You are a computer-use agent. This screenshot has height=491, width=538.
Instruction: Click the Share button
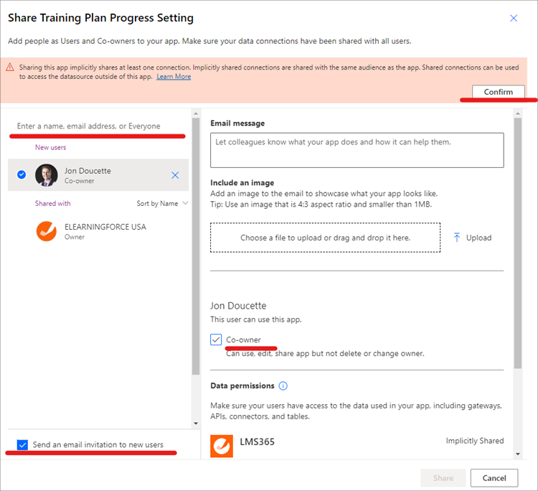tap(443, 478)
